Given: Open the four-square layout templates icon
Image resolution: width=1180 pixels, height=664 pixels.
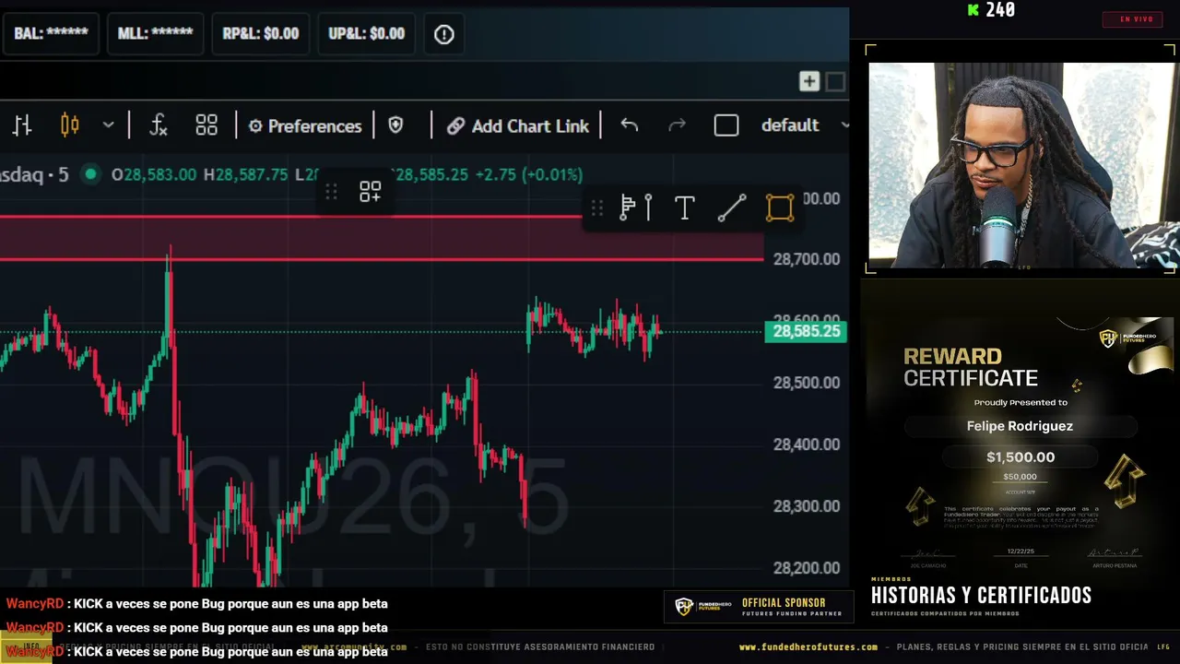Looking at the screenshot, I should click(x=206, y=125).
